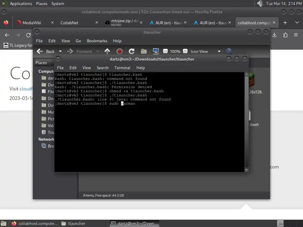
Task: Click the red Stop loading icon
Action: coord(120,51)
